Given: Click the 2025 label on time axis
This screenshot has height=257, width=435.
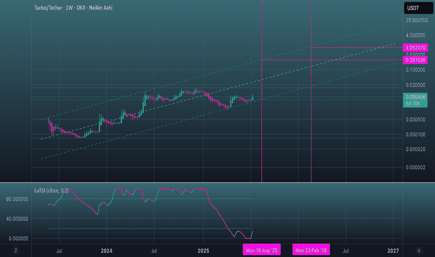Looking at the screenshot, I should click(203, 251).
